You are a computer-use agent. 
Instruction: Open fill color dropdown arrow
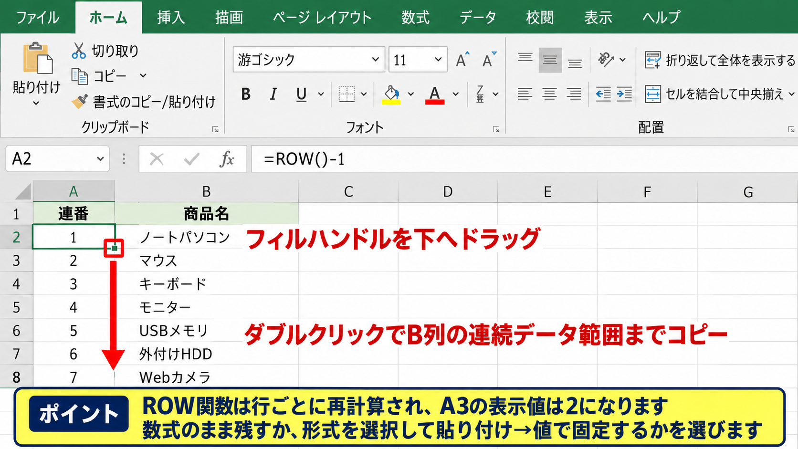pyautogui.click(x=411, y=94)
